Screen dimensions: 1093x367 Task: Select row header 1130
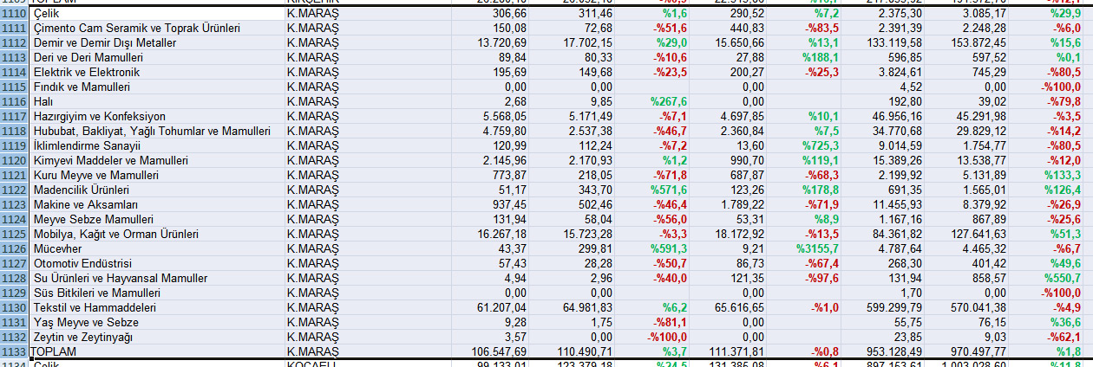[x=15, y=308]
